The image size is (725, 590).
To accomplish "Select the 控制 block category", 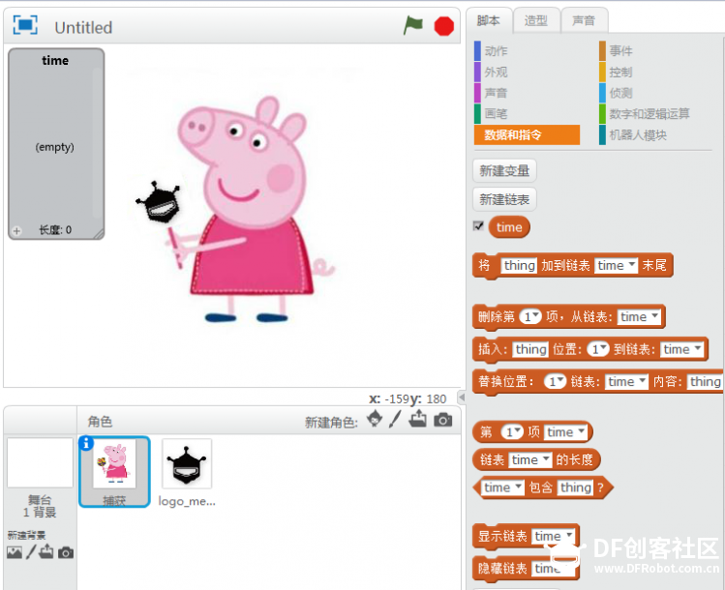I will tap(620, 73).
